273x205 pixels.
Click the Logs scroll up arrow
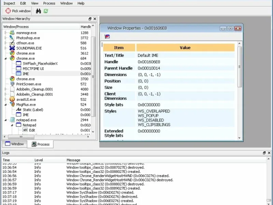(268, 159)
